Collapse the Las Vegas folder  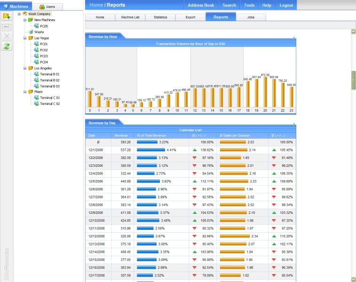24,38
